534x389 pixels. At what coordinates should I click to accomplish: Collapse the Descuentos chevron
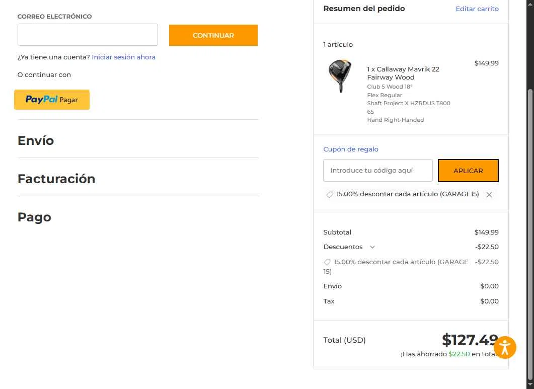click(x=372, y=247)
